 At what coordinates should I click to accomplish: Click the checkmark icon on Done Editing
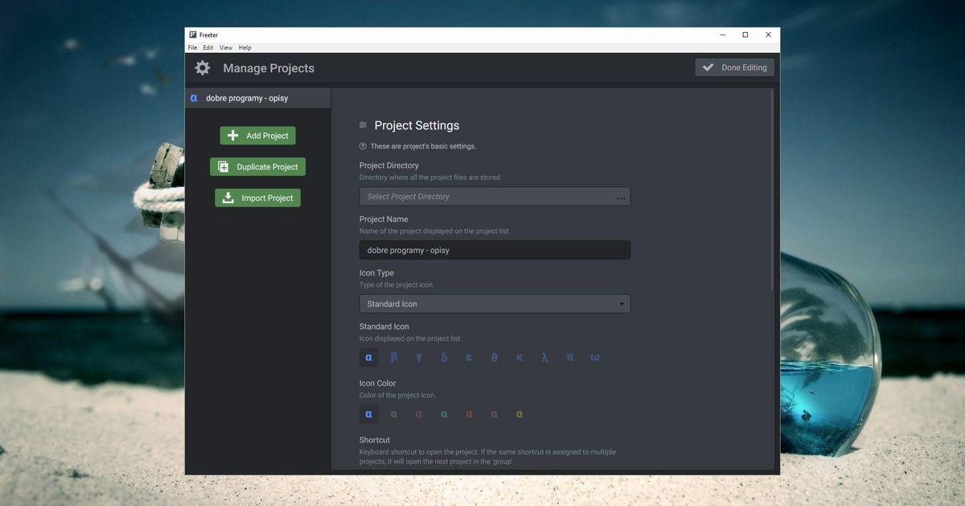pos(708,67)
